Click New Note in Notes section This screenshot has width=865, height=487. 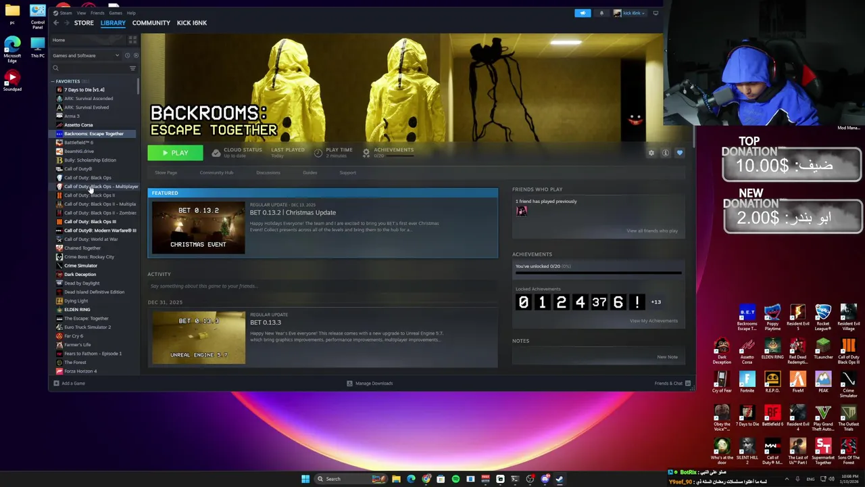click(667, 356)
